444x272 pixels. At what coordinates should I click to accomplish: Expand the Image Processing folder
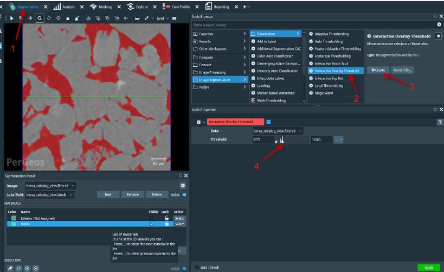point(220,72)
